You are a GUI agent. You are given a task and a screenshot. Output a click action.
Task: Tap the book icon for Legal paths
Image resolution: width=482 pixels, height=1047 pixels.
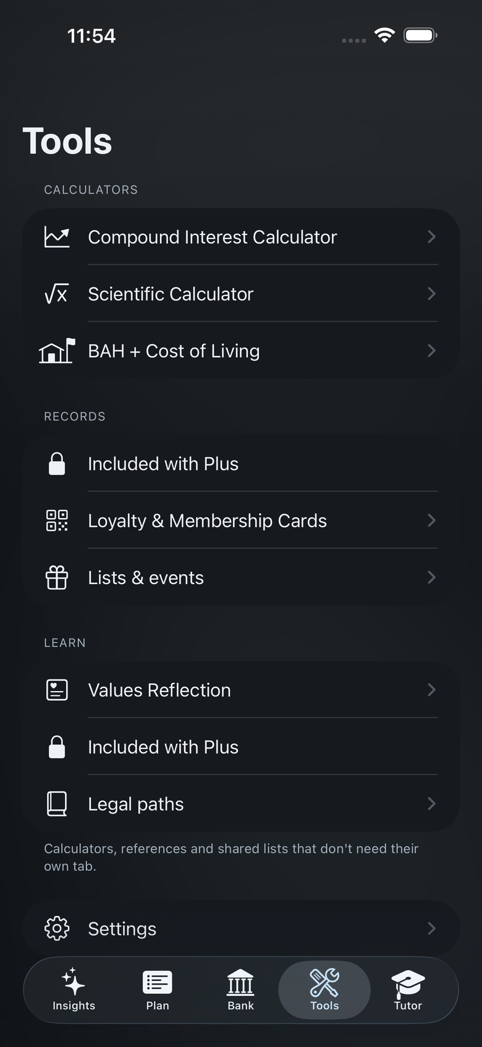[x=57, y=803]
